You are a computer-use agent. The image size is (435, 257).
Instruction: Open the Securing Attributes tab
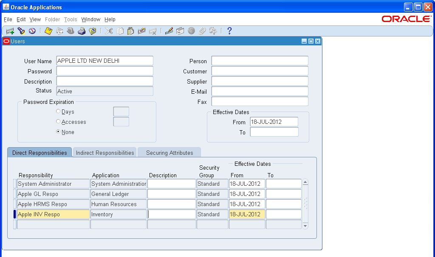pyautogui.click(x=169, y=152)
